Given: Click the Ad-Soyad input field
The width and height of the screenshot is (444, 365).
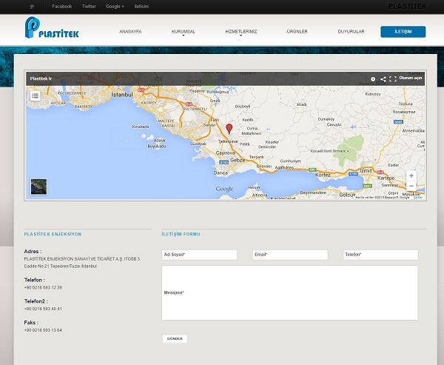Looking at the screenshot, I should pos(199,255).
